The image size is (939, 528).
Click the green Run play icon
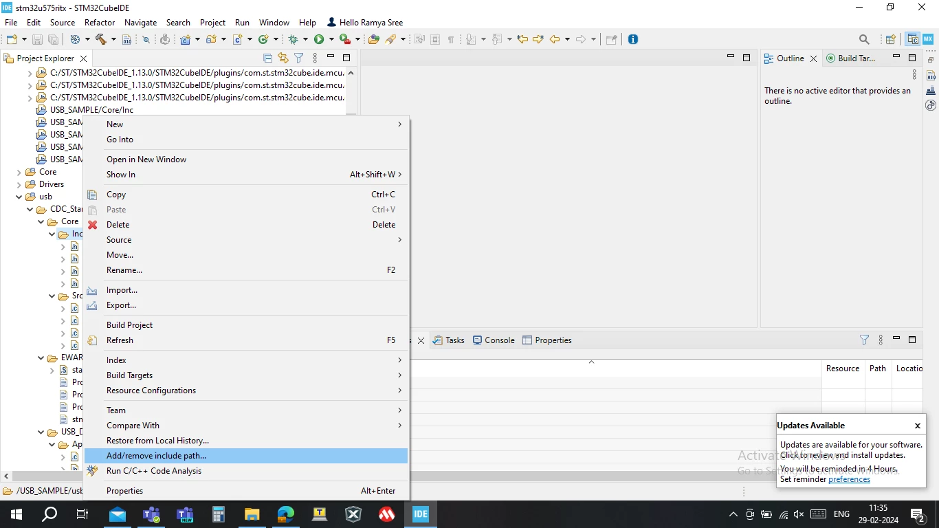(319, 39)
